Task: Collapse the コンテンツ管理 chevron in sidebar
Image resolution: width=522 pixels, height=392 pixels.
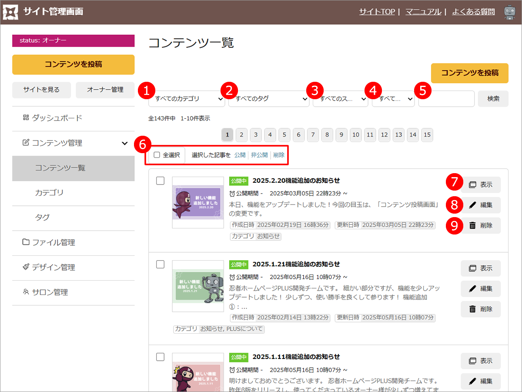Action: (x=125, y=143)
